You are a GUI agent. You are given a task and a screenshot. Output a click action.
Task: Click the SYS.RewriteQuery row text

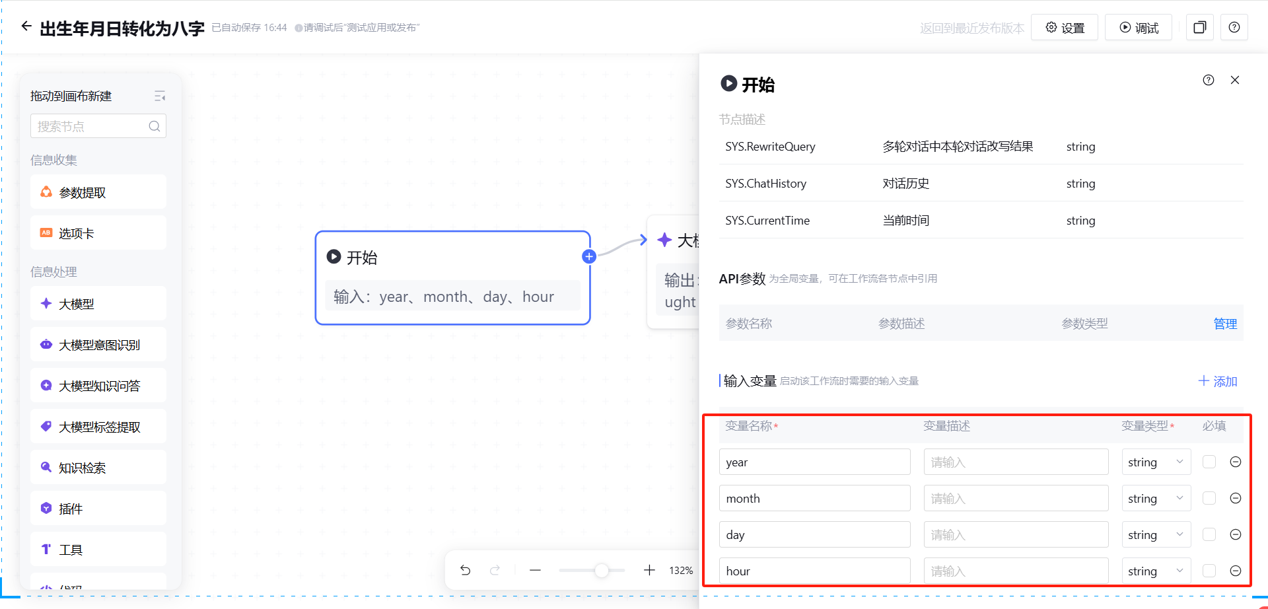coord(770,147)
